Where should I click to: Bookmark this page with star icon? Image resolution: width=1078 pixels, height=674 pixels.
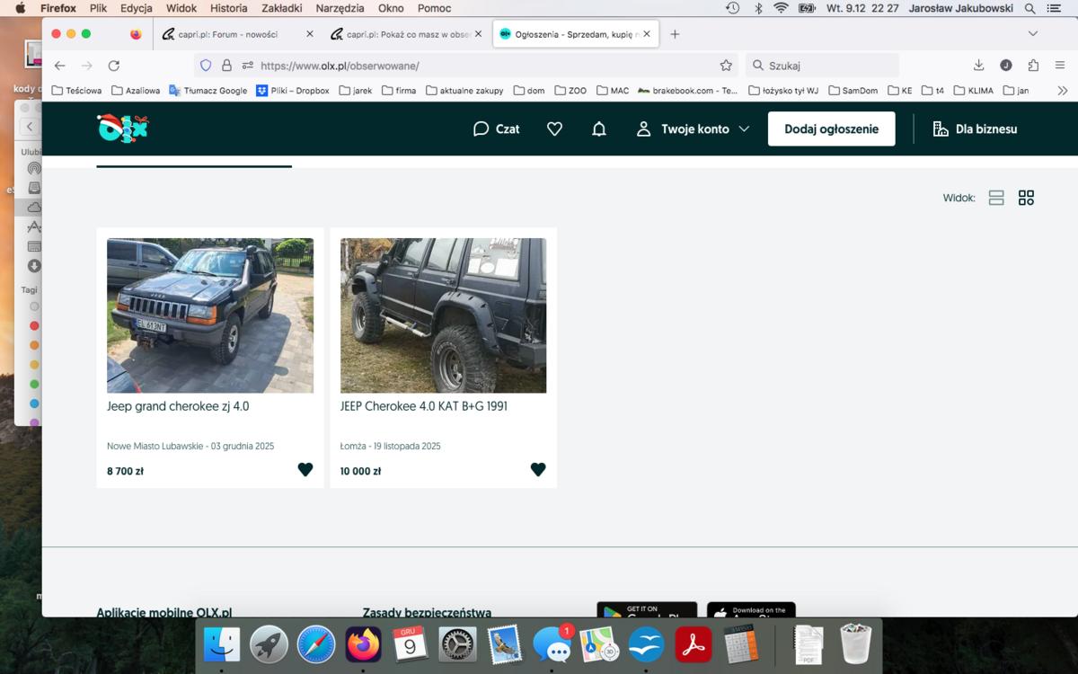tap(726, 66)
